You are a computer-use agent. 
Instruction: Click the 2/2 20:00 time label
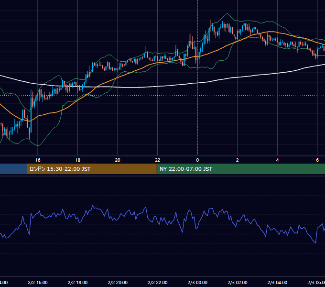[118, 282]
